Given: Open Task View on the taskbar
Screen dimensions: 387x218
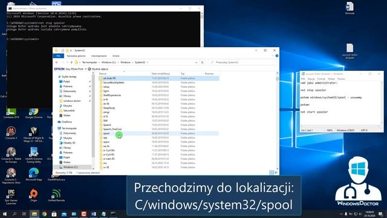Looking at the screenshot, I should (x=24, y=214).
